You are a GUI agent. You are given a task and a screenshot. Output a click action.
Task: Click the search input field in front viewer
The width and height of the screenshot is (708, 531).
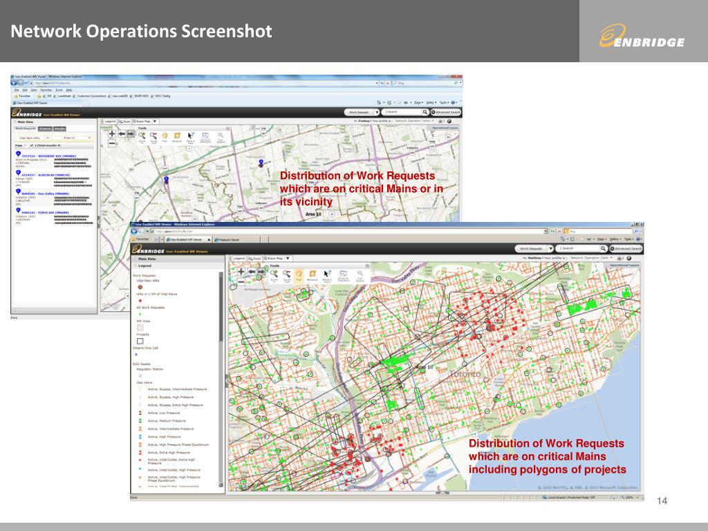coord(579,248)
